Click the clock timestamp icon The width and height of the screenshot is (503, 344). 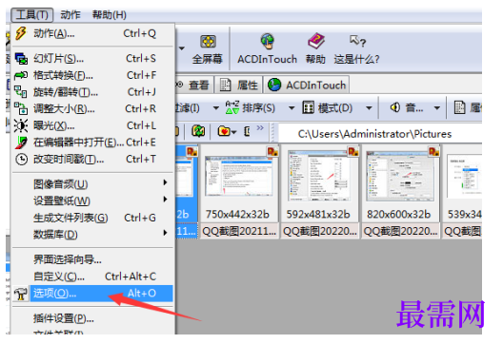coord(21,159)
